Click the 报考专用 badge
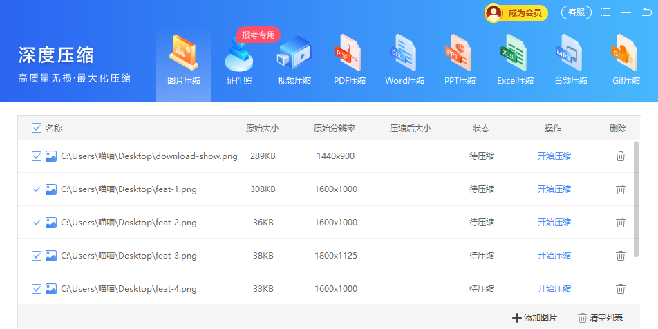This screenshot has height=329, width=658. coord(258,35)
